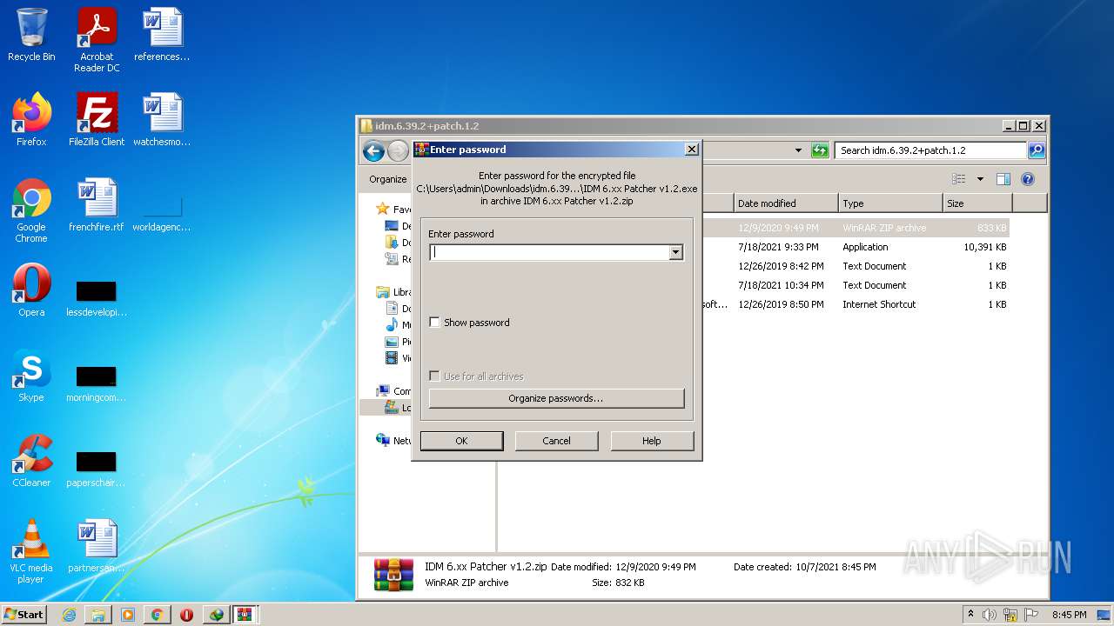
Task: Show hidden tray icons arrow
Action: click(x=971, y=615)
